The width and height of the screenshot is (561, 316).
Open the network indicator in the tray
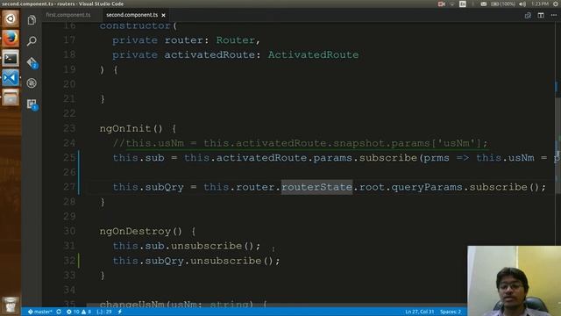tap(452, 4)
